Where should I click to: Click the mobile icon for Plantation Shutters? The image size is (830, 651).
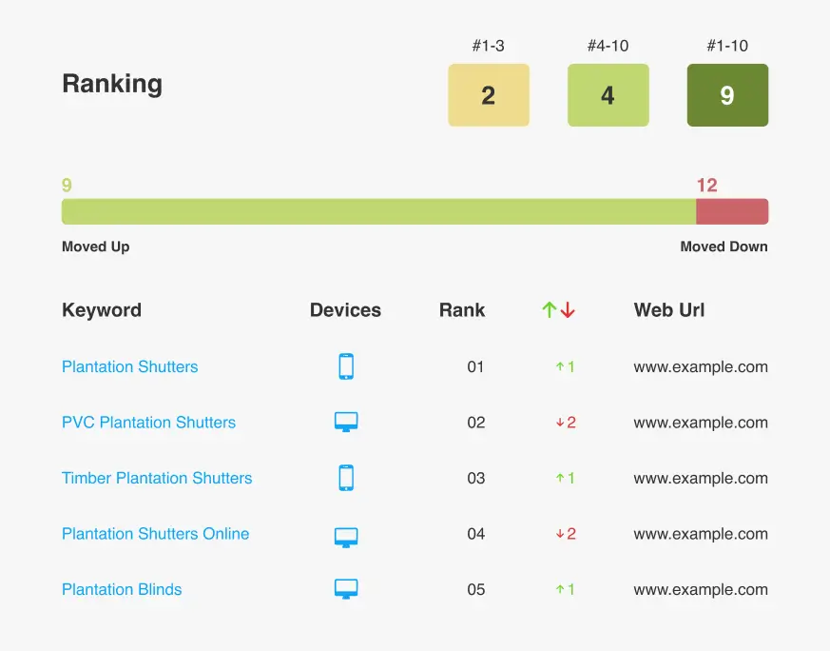(346, 366)
